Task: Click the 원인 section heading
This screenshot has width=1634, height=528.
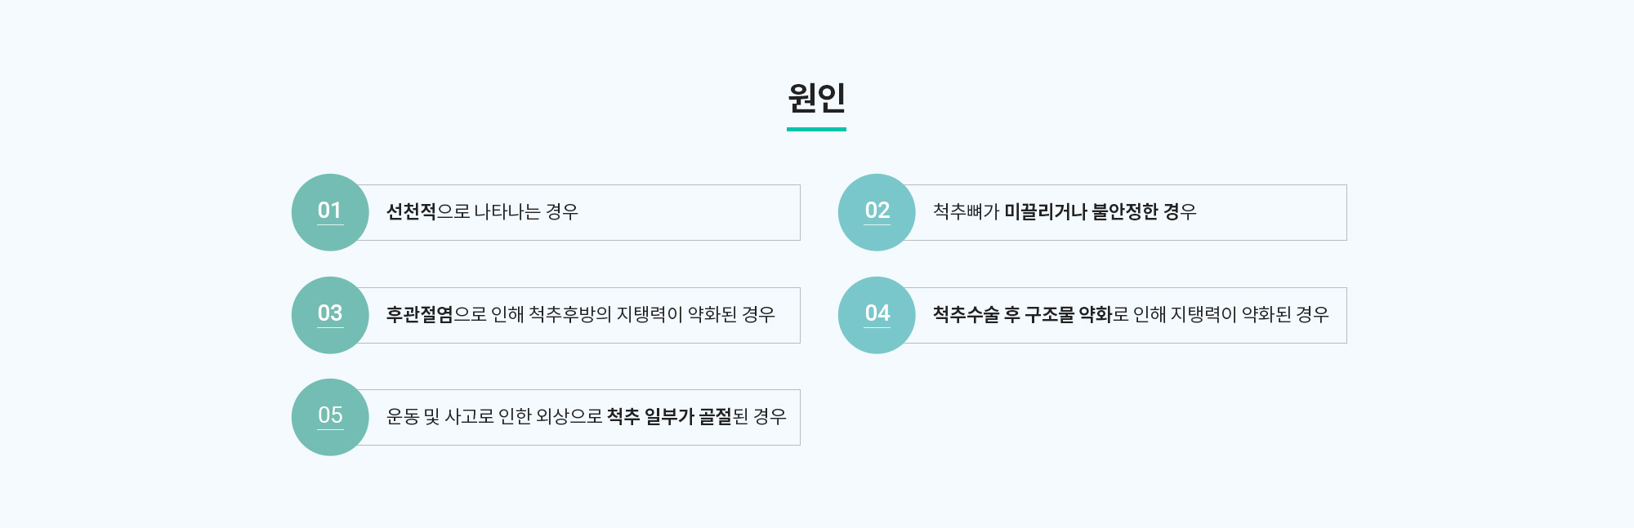Action: pyautogui.click(x=816, y=98)
